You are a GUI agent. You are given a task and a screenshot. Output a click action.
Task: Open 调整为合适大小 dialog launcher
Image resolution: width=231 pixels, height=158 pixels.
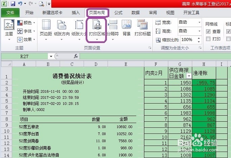click(200, 48)
